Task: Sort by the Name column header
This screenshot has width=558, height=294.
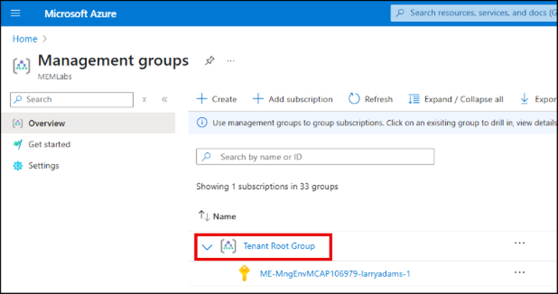Action: point(224,217)
